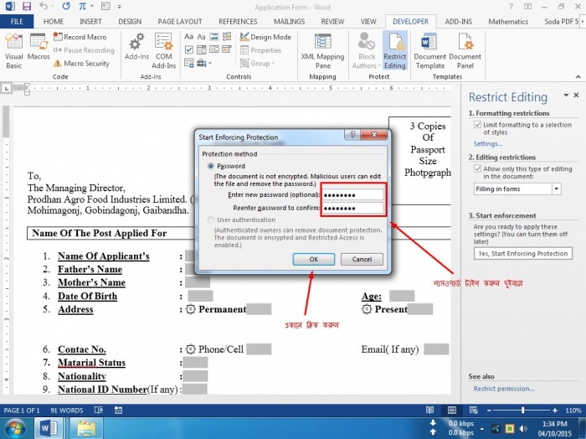Viewport: 586px width, 439px height.
Task: Toggle Limit formatting to a selection checkbox
Action: coord(477,125)
